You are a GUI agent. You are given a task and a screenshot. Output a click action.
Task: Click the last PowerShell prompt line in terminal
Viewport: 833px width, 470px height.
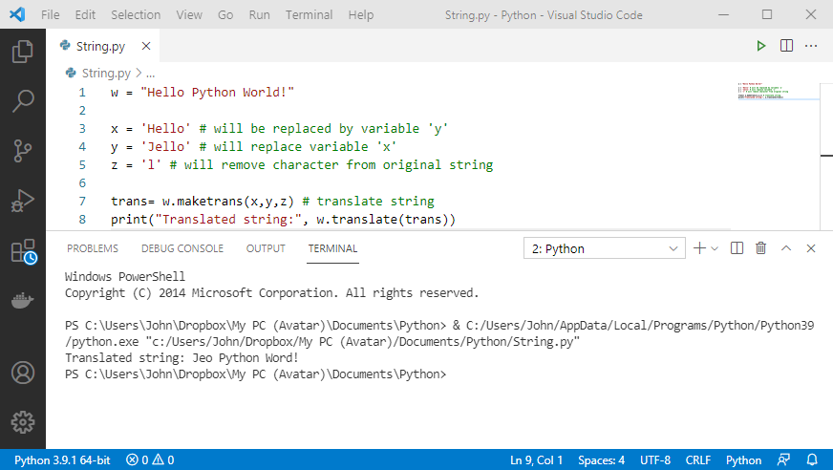(255, 374)
